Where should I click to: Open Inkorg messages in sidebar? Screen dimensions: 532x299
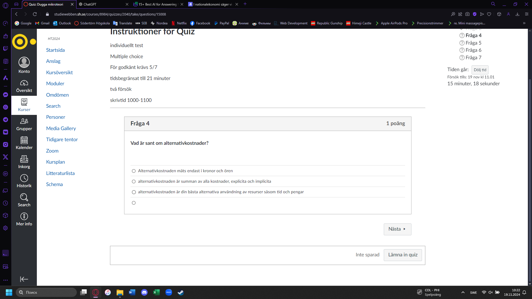tap(24, 161)
